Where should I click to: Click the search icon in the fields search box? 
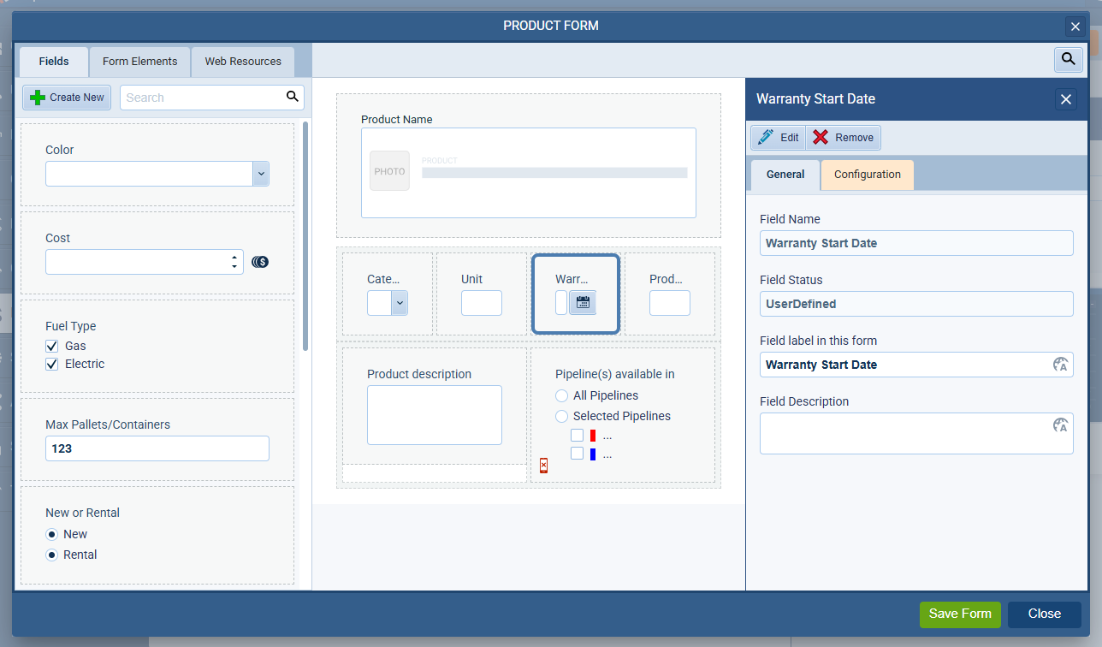pos(292,97)
